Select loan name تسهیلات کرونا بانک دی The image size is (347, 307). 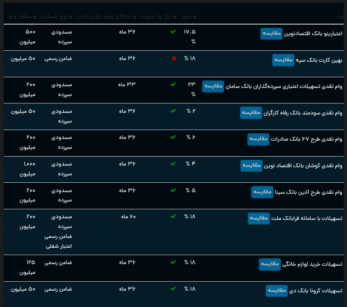coord(316,291)
